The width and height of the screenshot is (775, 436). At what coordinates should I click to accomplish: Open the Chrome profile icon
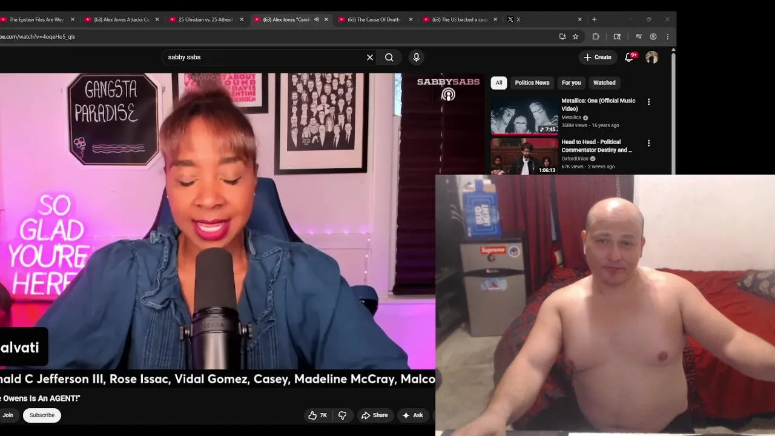pos(653,36)
